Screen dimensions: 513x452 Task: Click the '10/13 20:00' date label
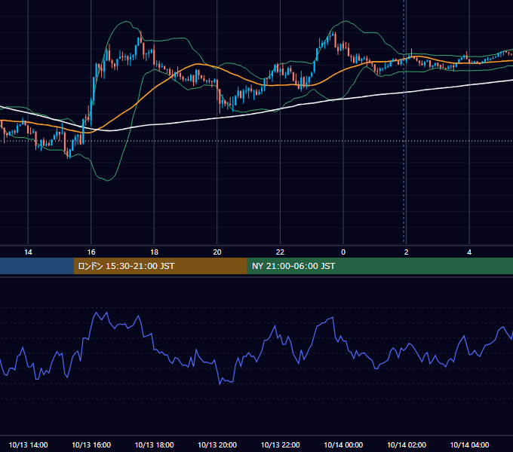pyautogui.click(x=217, y=444)
